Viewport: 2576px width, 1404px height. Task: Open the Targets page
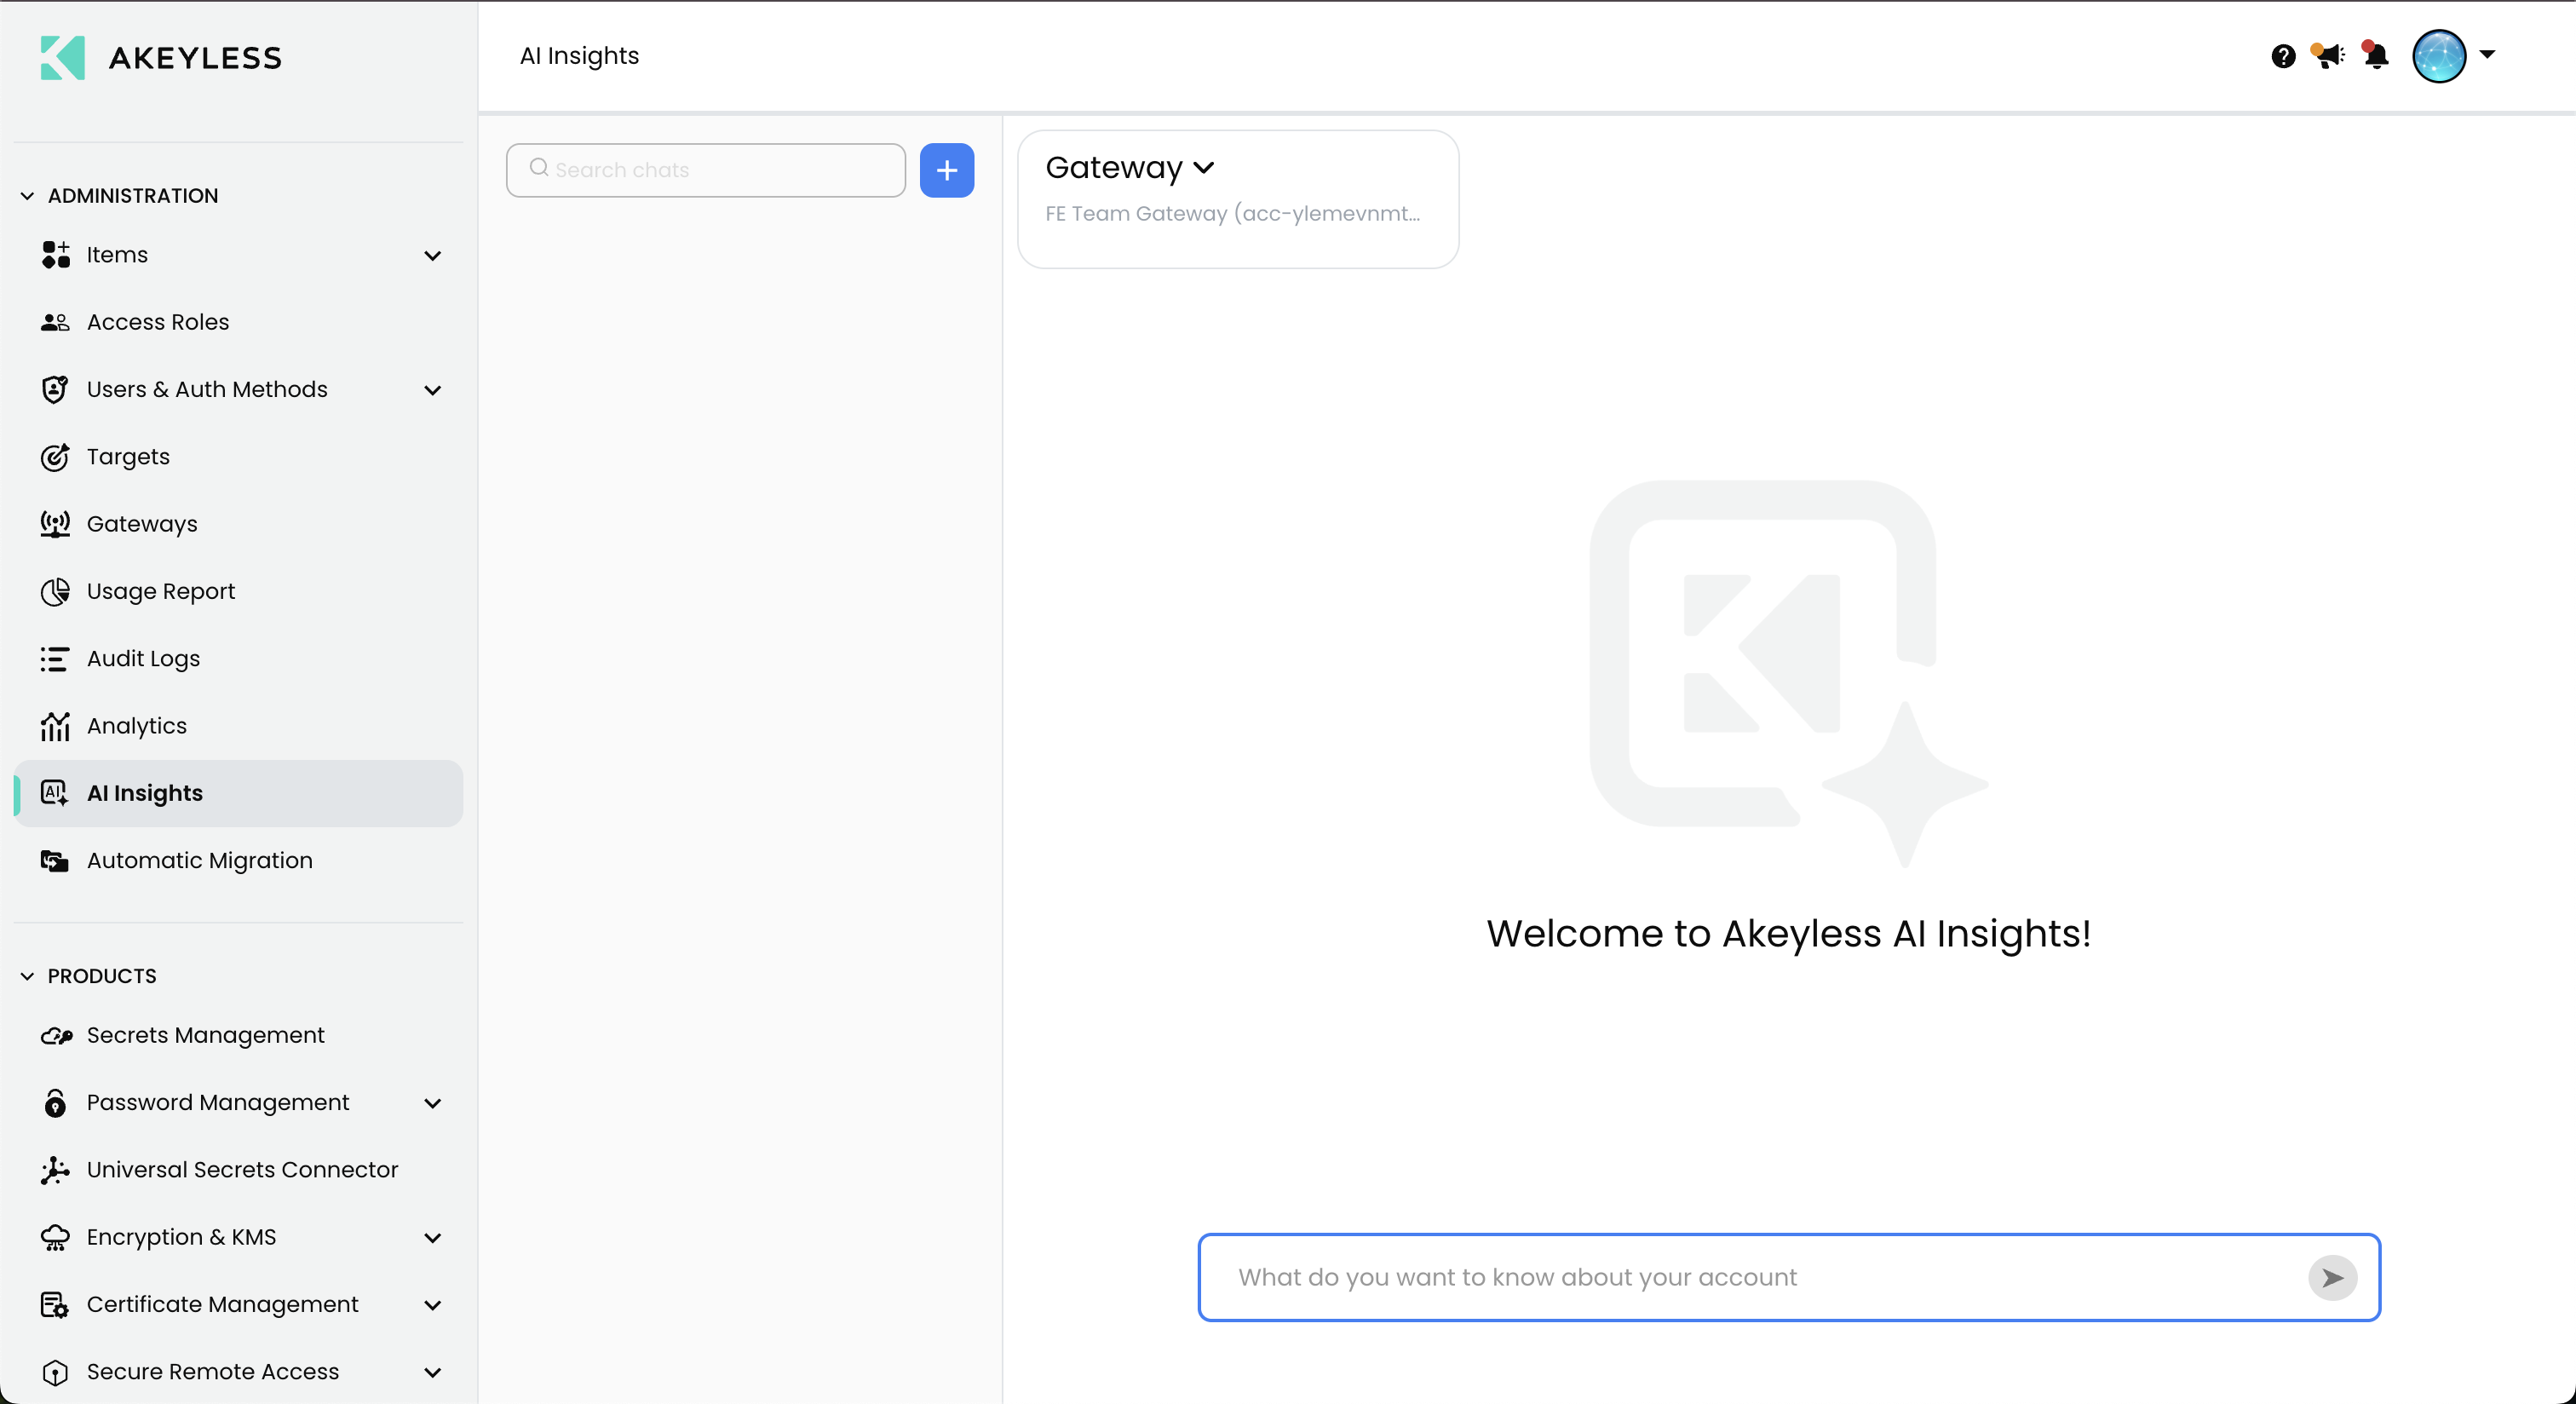(x=128, y=457)
